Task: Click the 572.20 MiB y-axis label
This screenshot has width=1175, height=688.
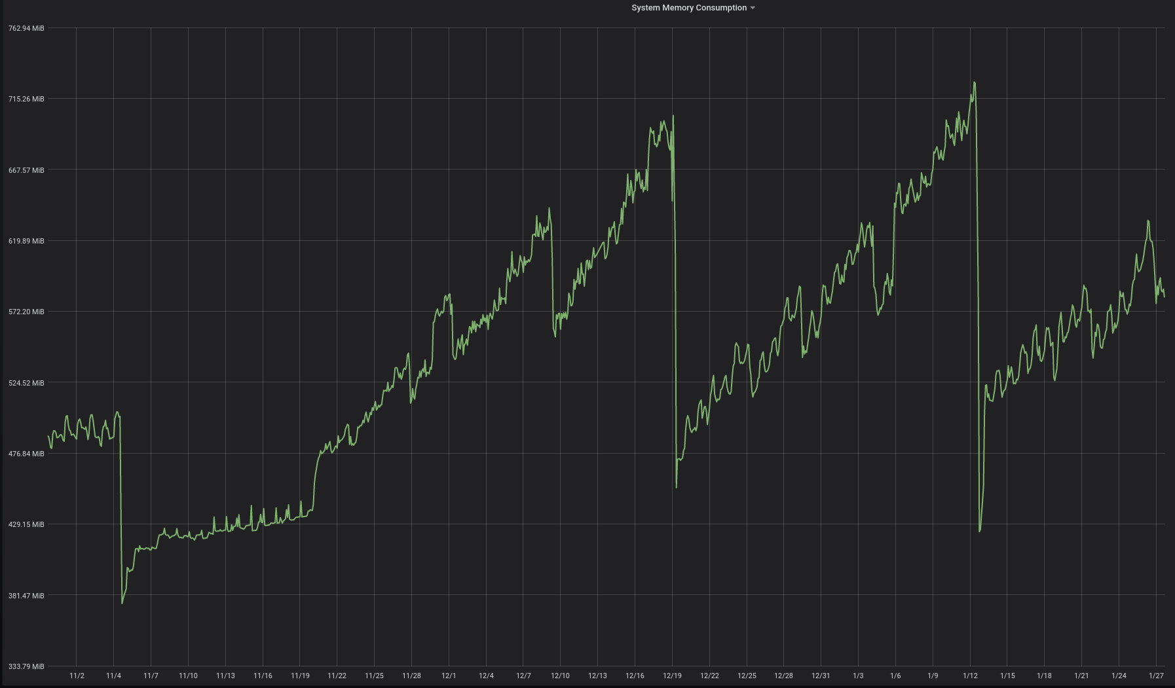Action: (x=26, y=312)
